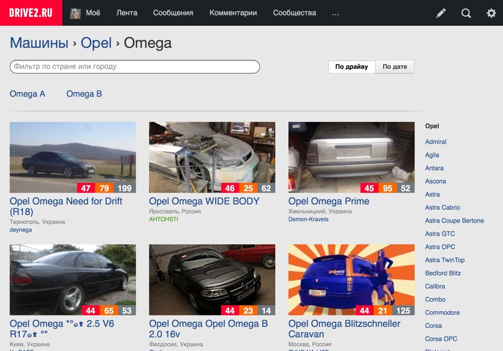Open the Моё menu item

tap(93, 13)
